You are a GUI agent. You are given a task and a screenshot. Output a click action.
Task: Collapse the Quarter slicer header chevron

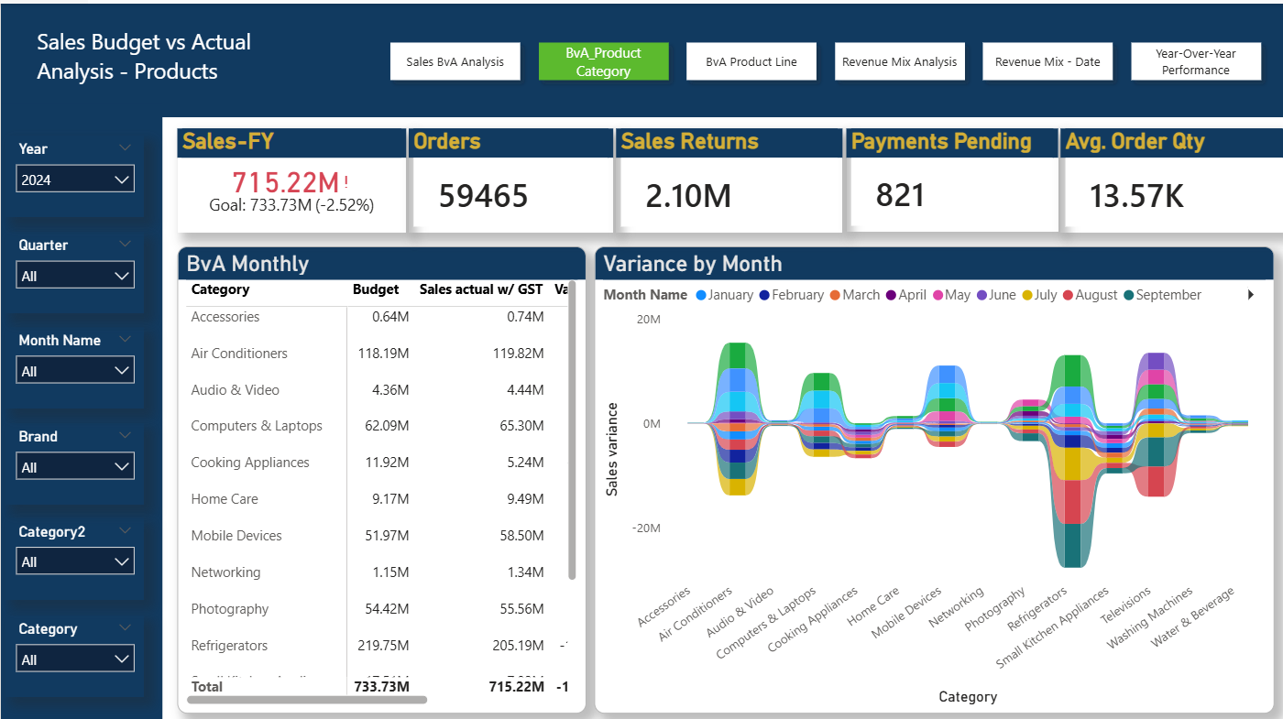125,245
